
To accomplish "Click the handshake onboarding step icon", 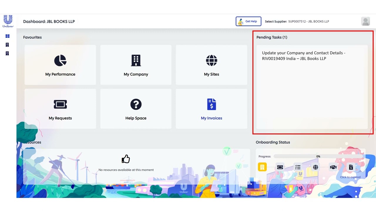I will click(333, 167).
